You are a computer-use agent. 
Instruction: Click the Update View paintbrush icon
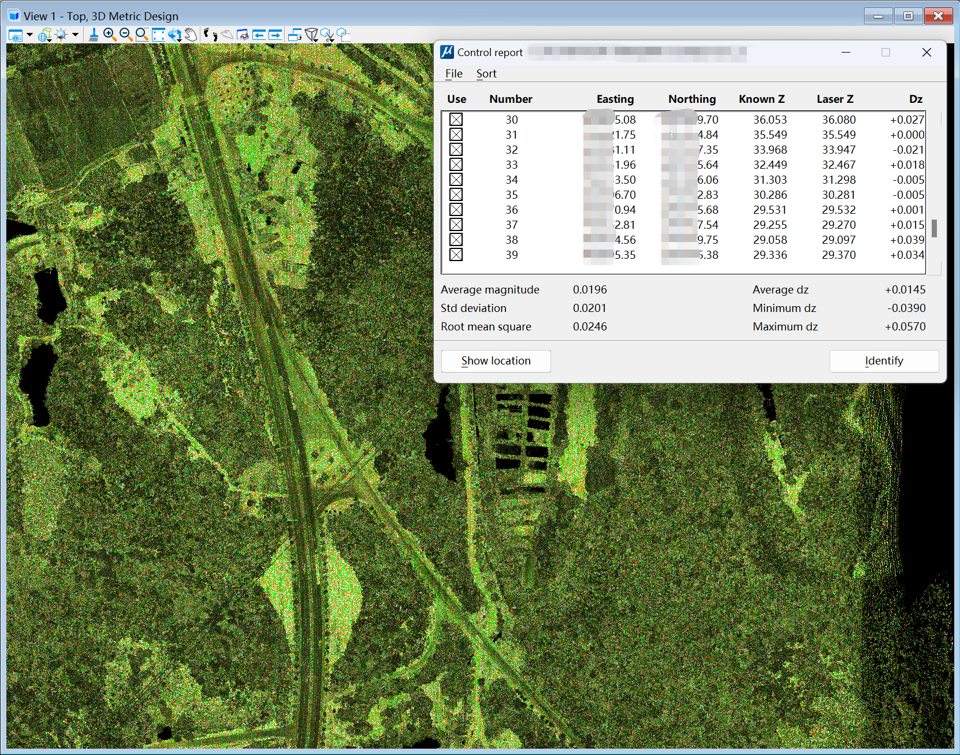(94, 35)
